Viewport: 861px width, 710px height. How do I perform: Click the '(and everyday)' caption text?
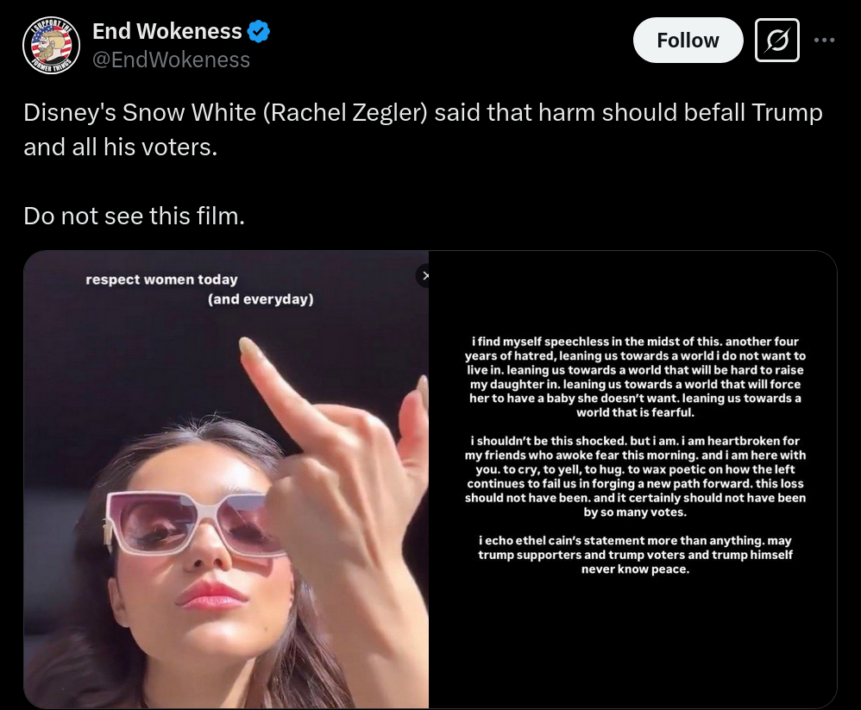tap(261, 299)
